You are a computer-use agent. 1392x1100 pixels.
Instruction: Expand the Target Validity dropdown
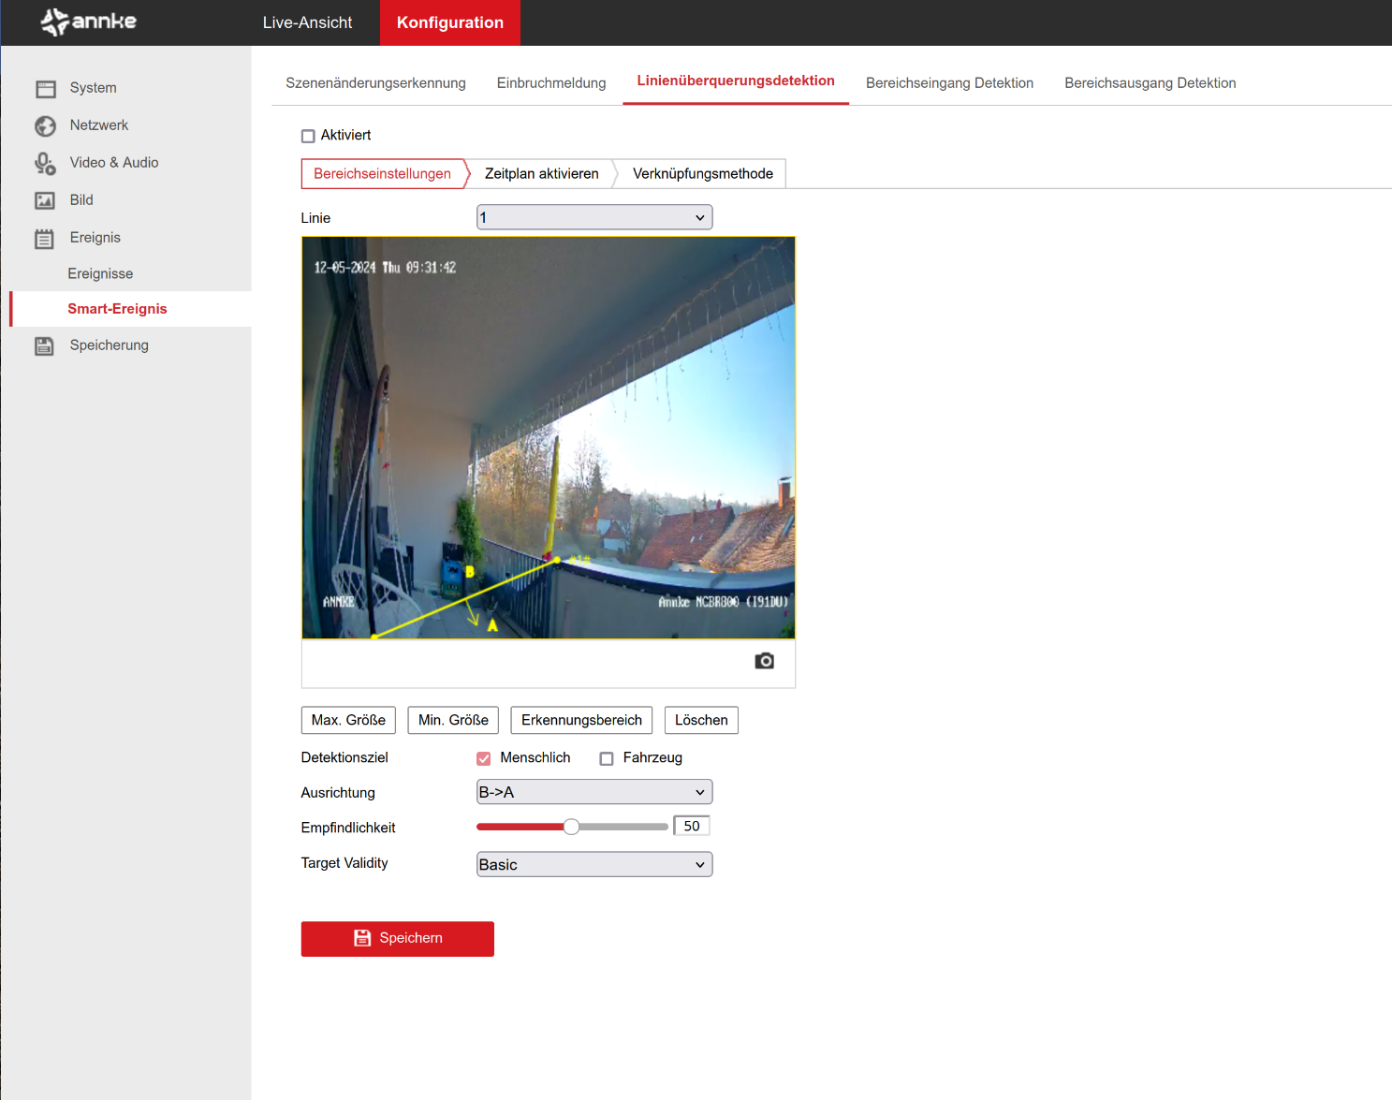point(594,864)
